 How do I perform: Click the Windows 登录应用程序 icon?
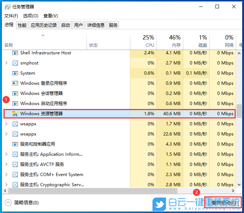tap(15, 83)
